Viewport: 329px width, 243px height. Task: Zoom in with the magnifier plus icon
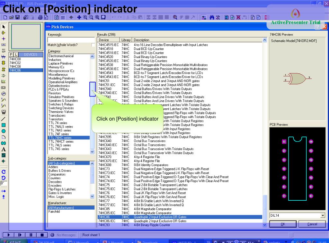85,17
